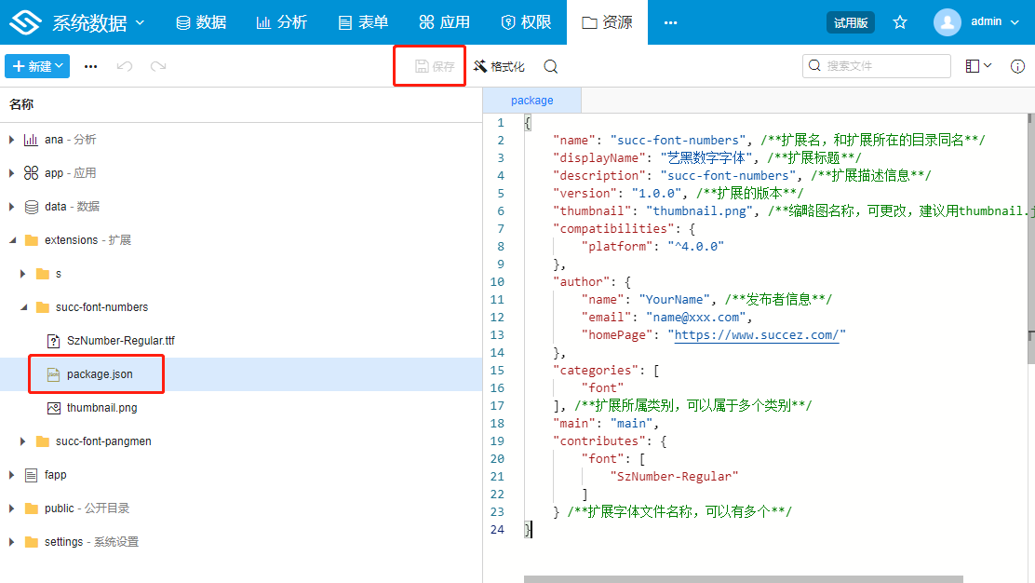The image size is (1035, 583).
Task: Expand the ana - 分析 folder
Action: coord(12,140)
